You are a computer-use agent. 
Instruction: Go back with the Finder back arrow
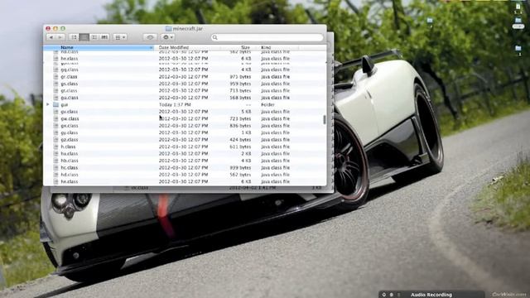[x=51, y=37]
